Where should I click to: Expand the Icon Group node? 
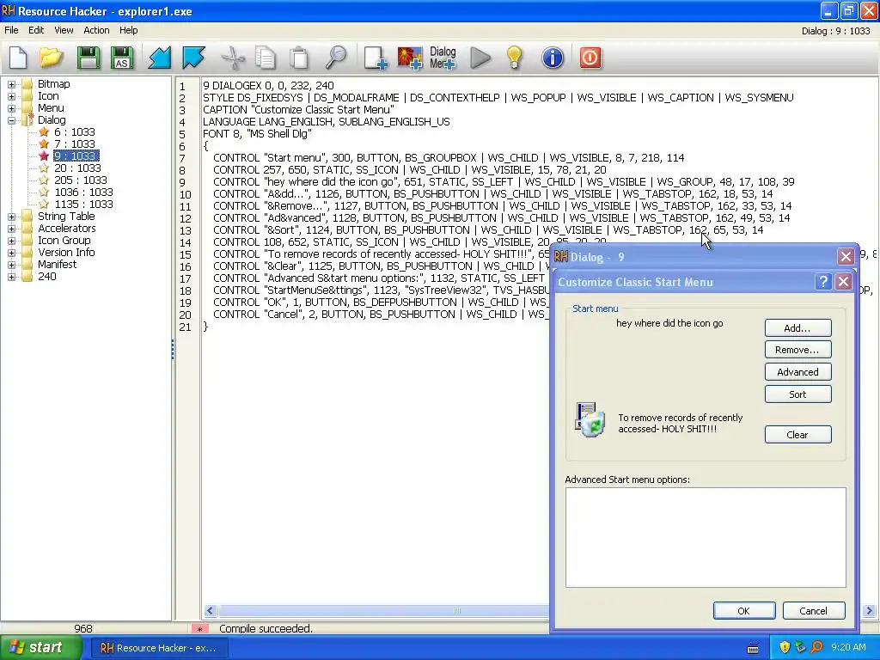pos(11,241)
